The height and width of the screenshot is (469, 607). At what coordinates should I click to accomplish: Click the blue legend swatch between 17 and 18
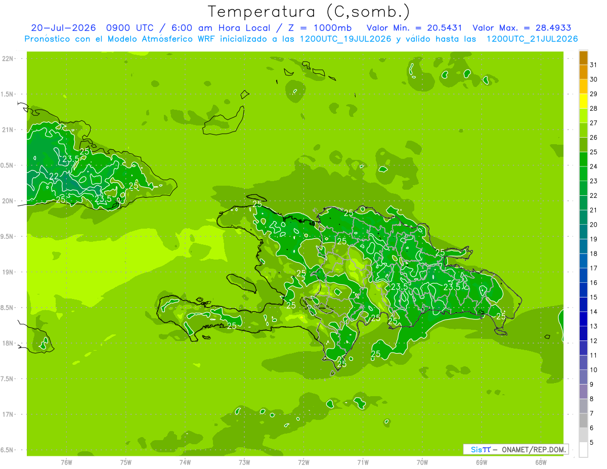(x=583, y=261)
